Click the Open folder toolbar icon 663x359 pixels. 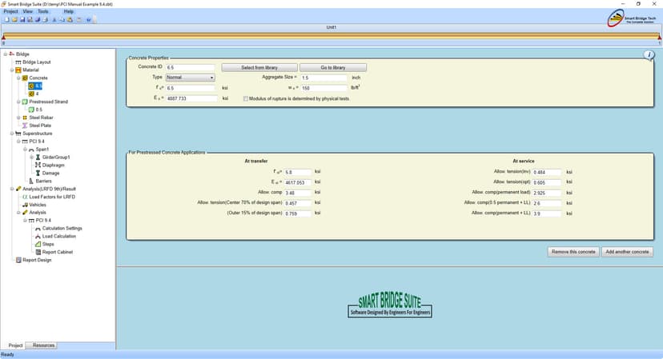(x=14, y=19)
